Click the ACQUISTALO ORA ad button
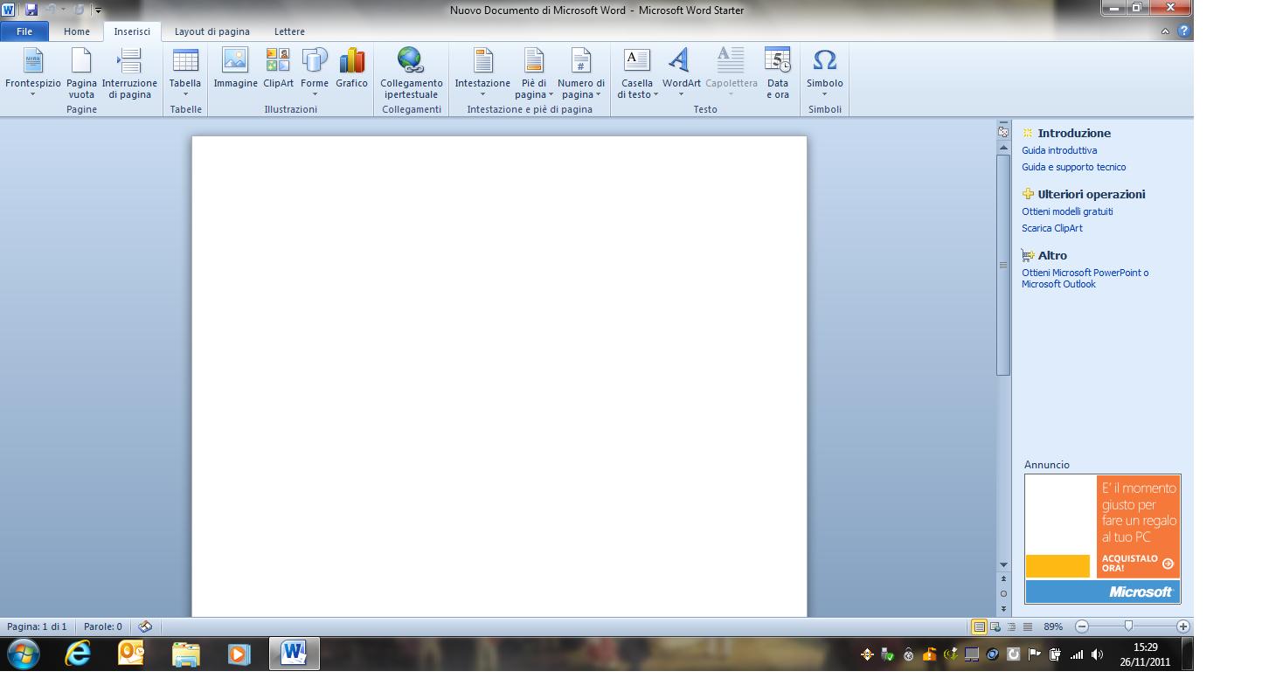Screen dimensions: 1262x699 click(x=1137, y=564)
